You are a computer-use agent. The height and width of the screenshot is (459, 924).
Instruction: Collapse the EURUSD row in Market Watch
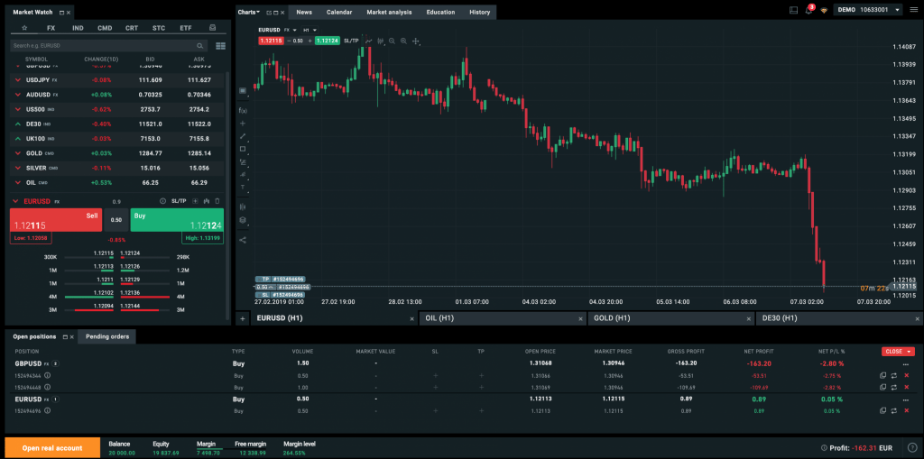(x=16, y=201)
